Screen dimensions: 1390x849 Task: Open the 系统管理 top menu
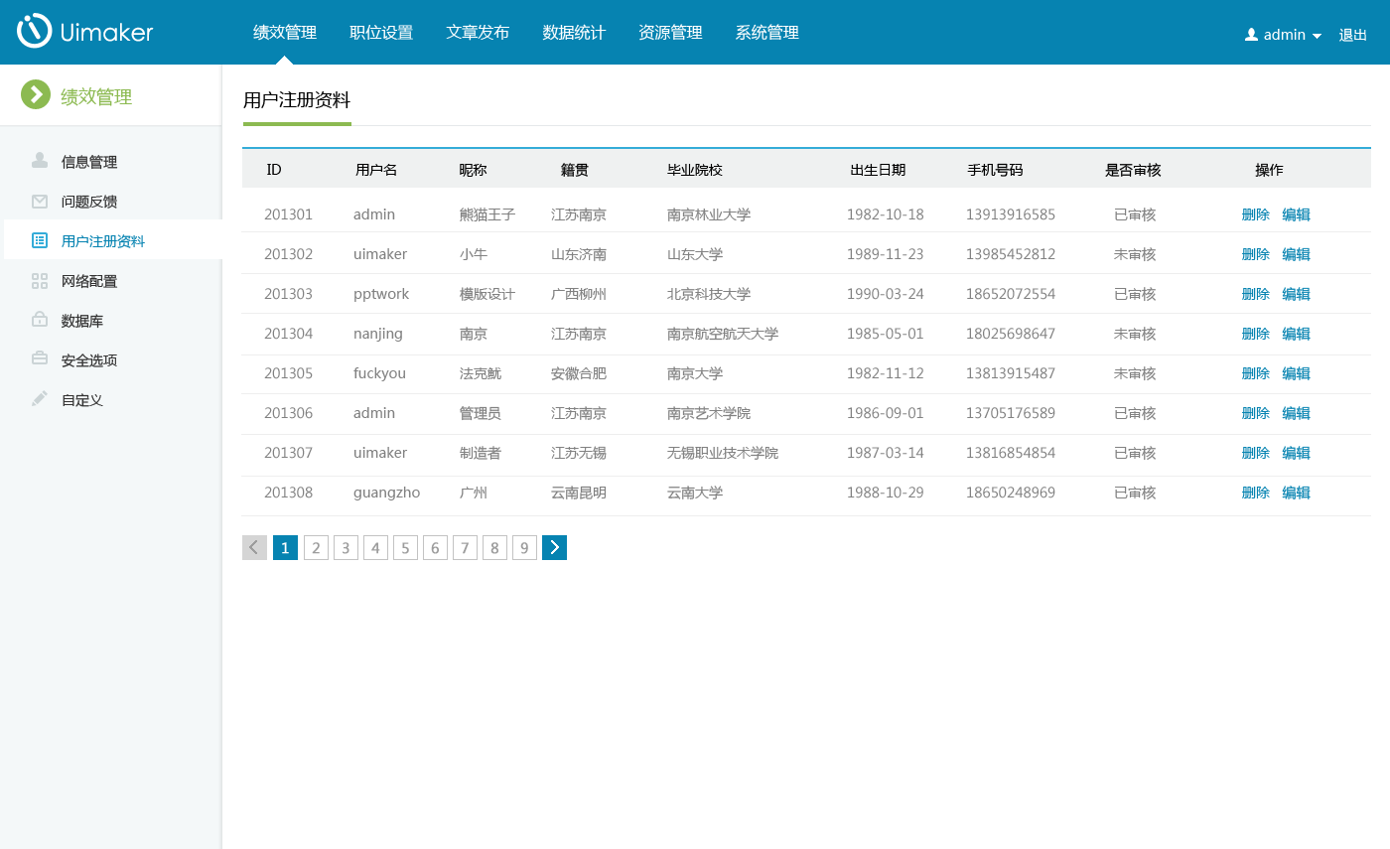(766, 32)
